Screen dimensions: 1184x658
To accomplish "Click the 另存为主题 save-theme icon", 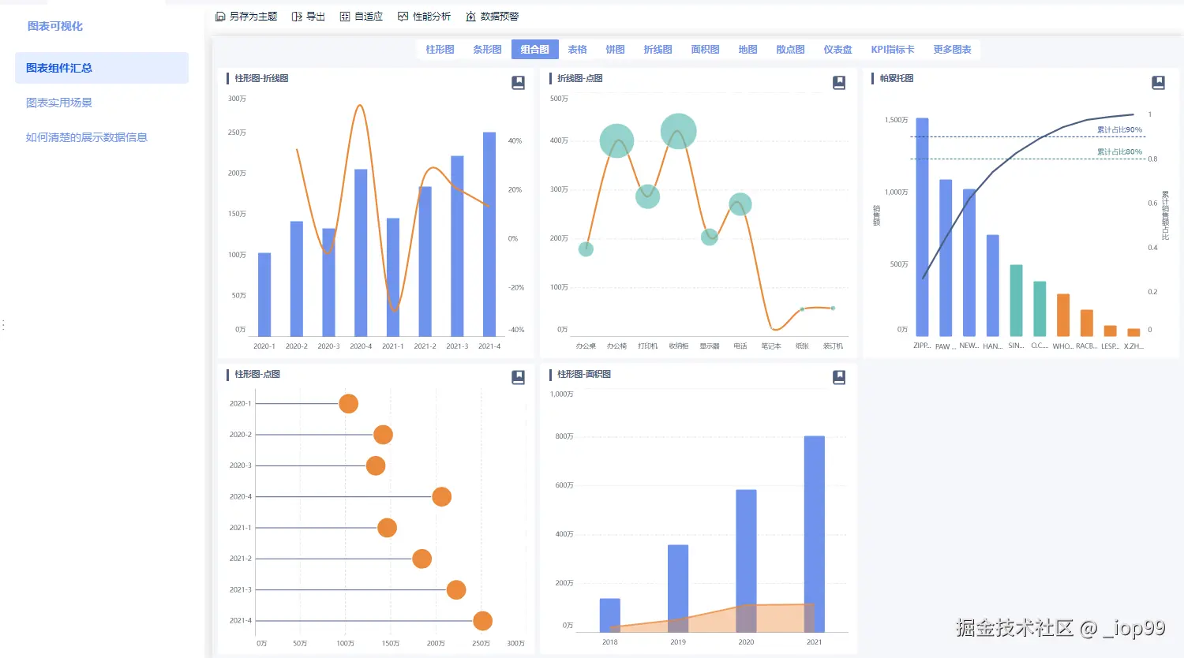I will pos(220,17).
